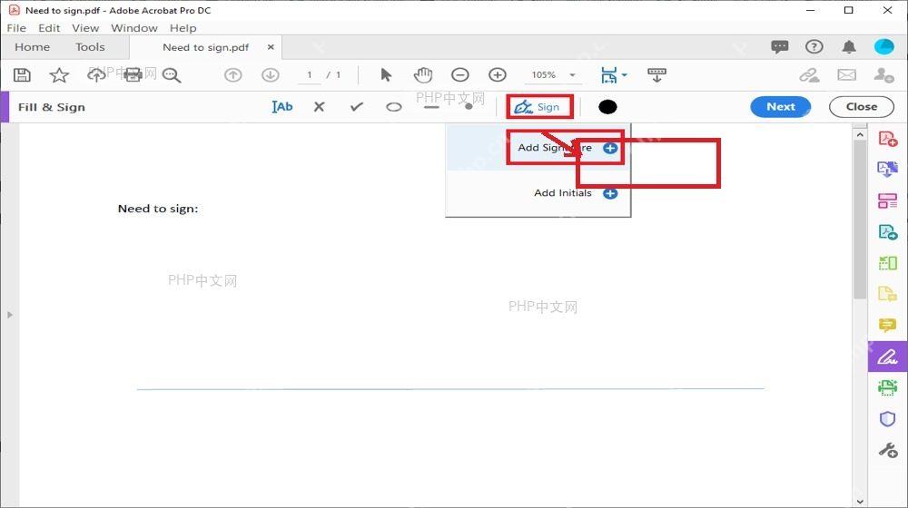Share a link with the link icon
Image resolution: width=908 pixels, height=508 pixels.
pyautogui.click(x=810, y=74)
